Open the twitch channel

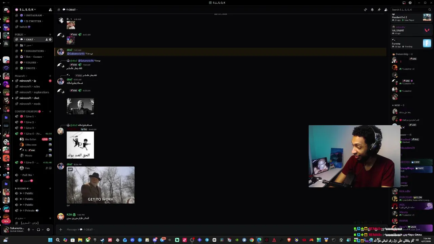[33, 27]
